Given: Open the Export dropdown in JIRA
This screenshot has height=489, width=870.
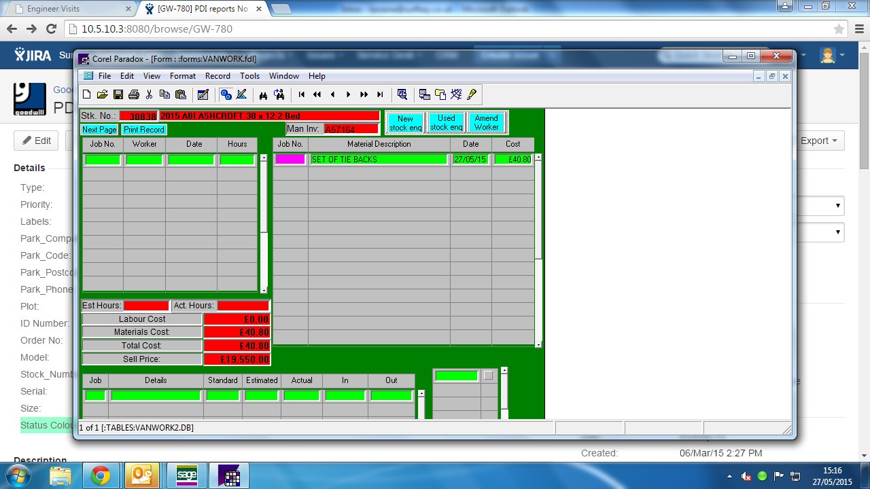Looking at the screenshot, I should click(819, 141).
